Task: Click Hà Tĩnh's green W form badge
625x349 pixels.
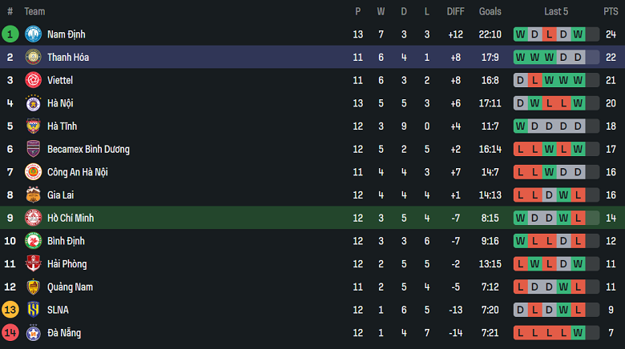Action: click(x=521, y=126)
